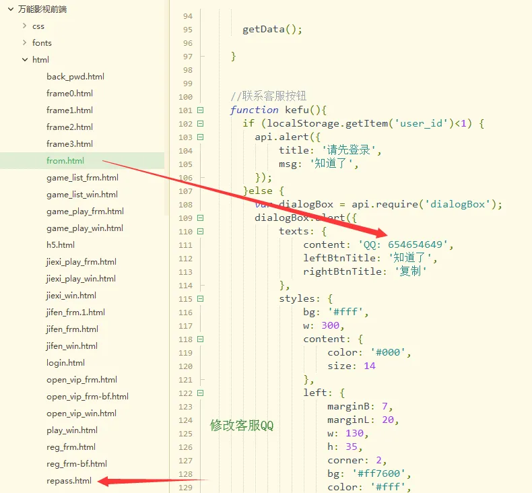Expand the css folder

[25, 26]
